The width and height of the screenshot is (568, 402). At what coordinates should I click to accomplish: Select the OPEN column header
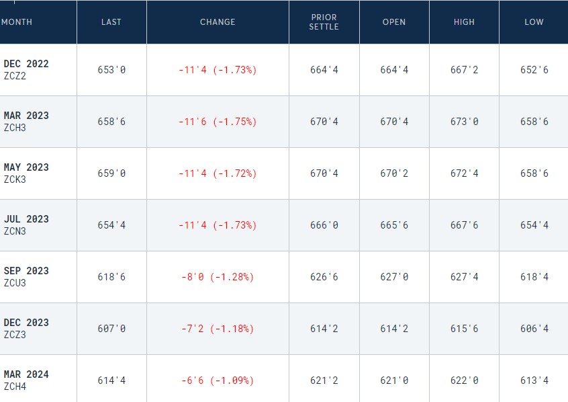pyautogui.click(x=394, y=22)
